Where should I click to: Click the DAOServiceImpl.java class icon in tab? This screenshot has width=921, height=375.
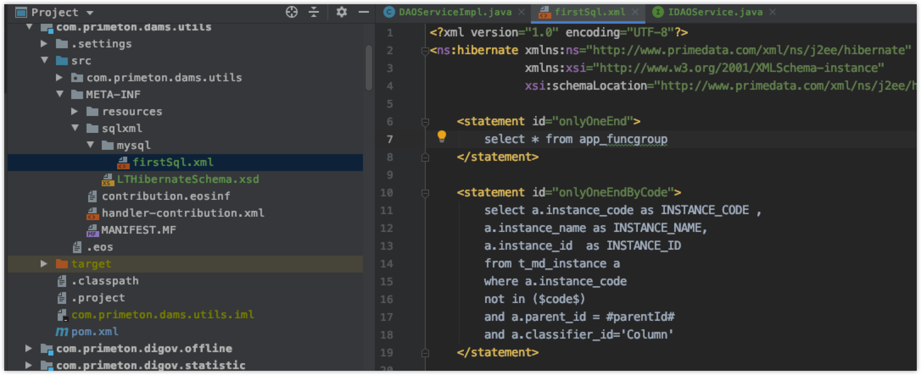click(x=389, y=12)
